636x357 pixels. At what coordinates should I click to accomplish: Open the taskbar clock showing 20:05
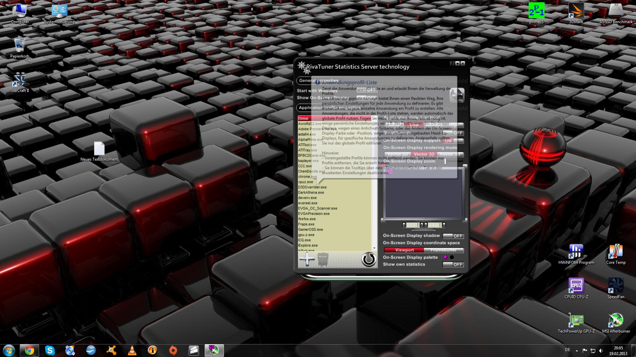tap(618, 351)
